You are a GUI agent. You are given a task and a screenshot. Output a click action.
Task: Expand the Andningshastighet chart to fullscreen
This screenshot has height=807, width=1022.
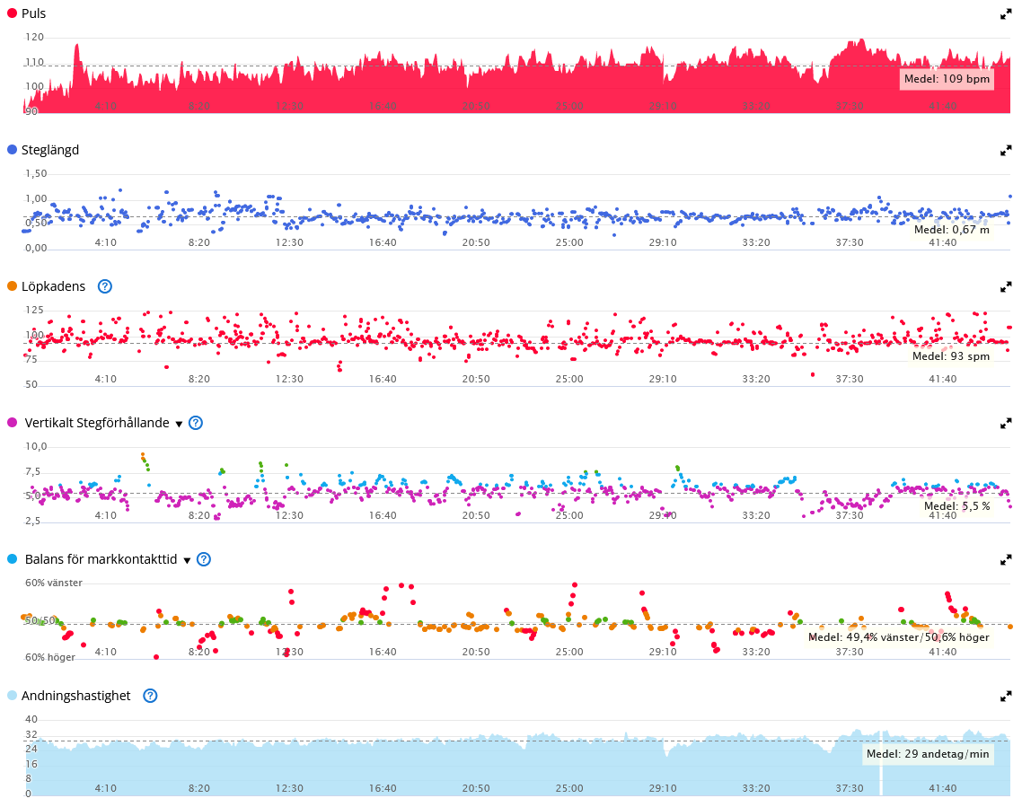click(1006, 697)
